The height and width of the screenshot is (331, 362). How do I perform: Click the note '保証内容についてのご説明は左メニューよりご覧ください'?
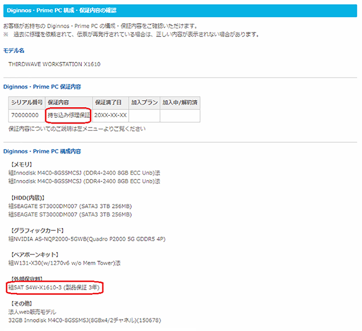[x=77, y=129]
